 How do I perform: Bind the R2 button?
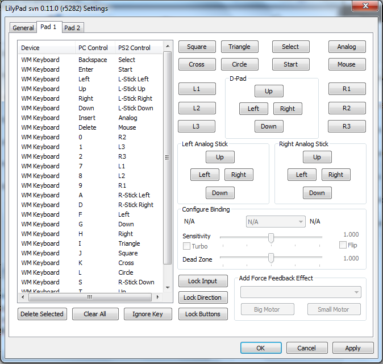pos(347,108)
